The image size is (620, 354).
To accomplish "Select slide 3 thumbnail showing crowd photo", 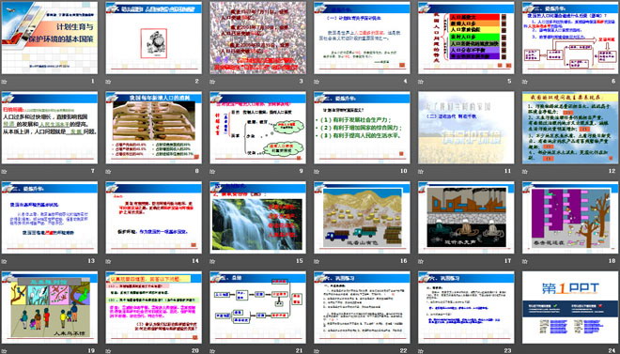I will [257, 38].
